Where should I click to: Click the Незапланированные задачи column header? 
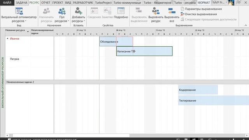pos(42,31)
